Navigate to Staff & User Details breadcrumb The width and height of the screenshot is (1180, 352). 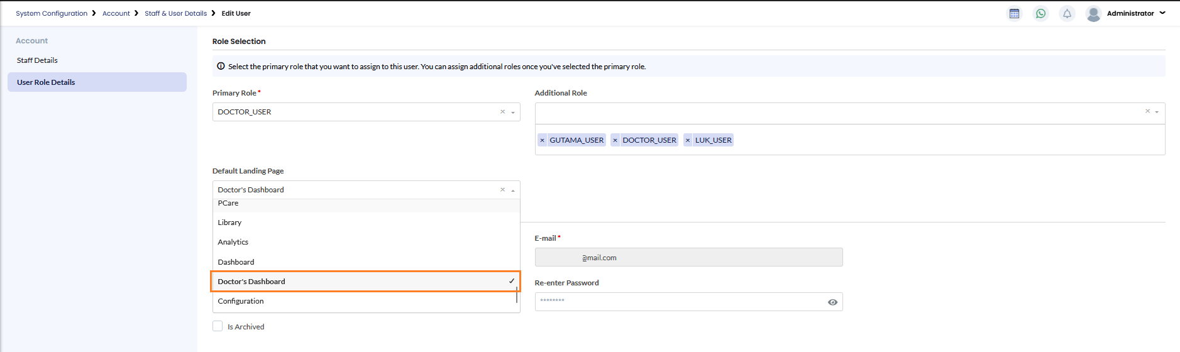pyautogui.click(x=175, y=13)
